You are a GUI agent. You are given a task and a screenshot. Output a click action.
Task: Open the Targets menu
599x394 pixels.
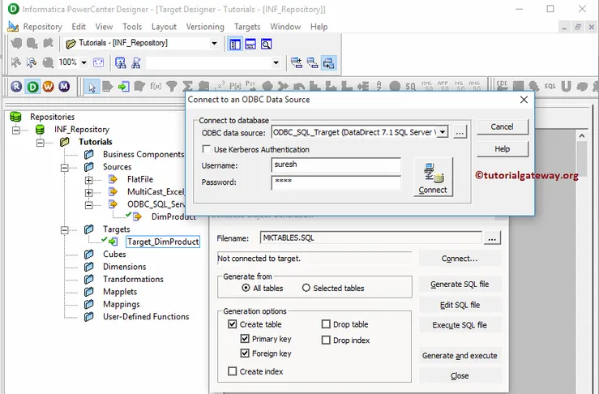point(247,27)
